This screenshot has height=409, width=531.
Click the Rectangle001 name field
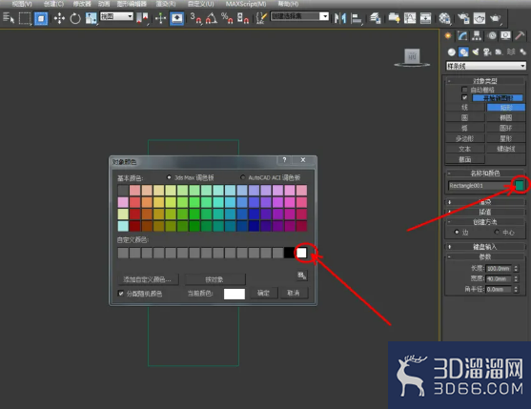(480, 186)
